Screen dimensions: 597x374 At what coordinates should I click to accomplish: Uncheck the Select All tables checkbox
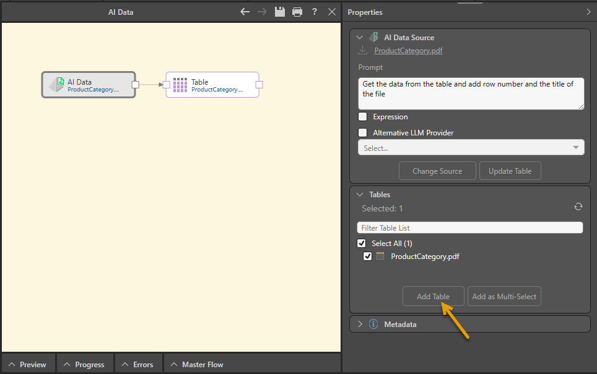tap(362, 244)
